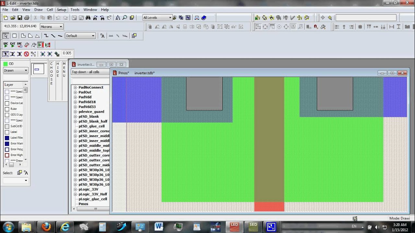415x233 pixels.
Task: Open the File menu
Action: pyautogui.click(x=5, y=10)
